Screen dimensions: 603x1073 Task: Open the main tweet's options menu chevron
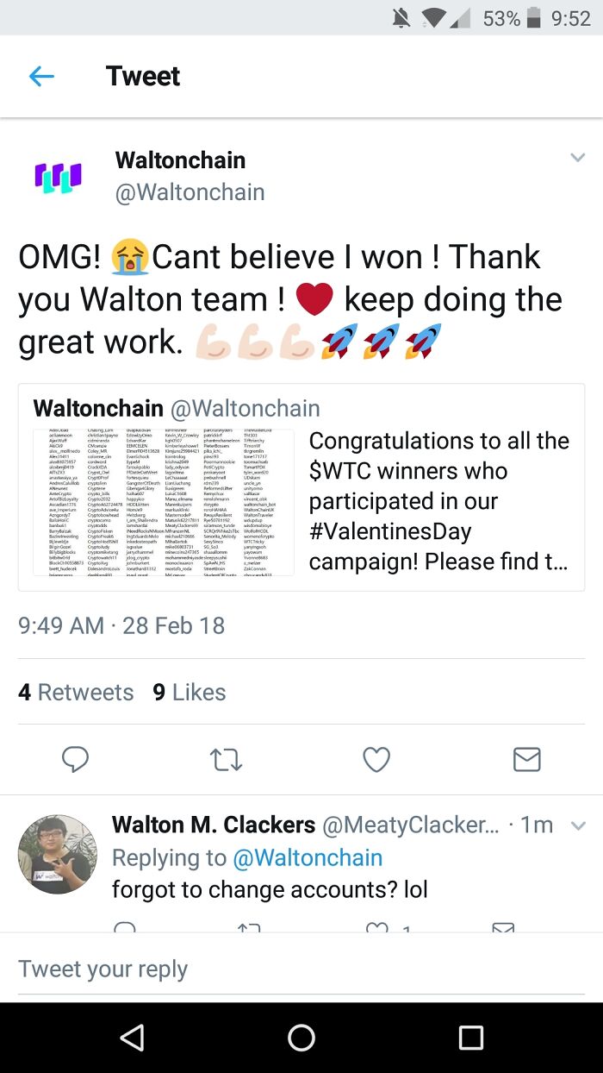pyautogui.click(x=578, y=158)
